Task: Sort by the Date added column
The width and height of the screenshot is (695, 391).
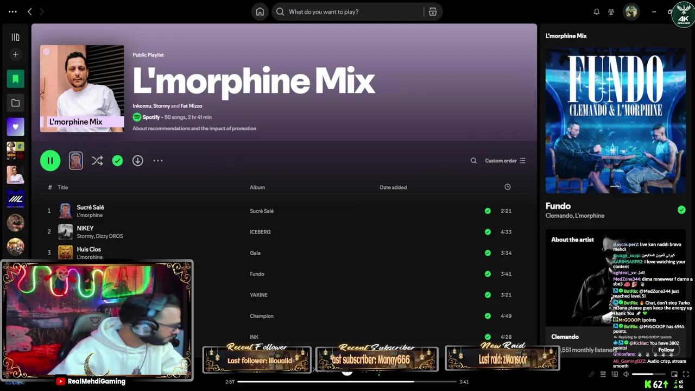Action: click(393, 187)
